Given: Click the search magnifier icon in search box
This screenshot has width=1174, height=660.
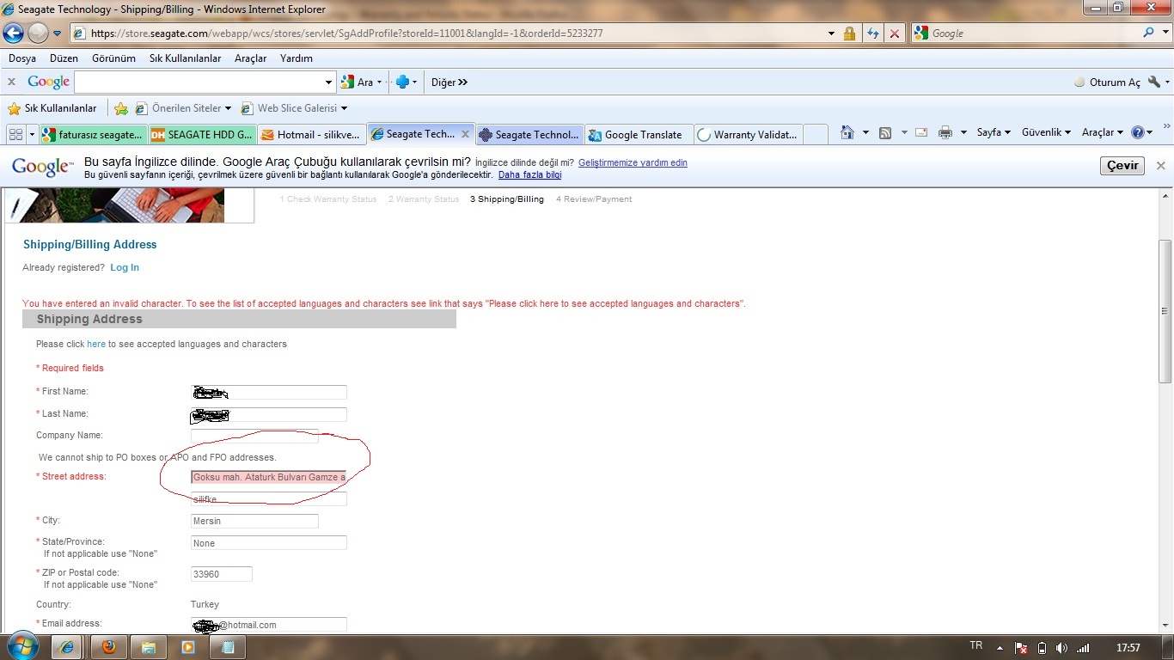Looking at the screenshot, I should point(1149,33).
